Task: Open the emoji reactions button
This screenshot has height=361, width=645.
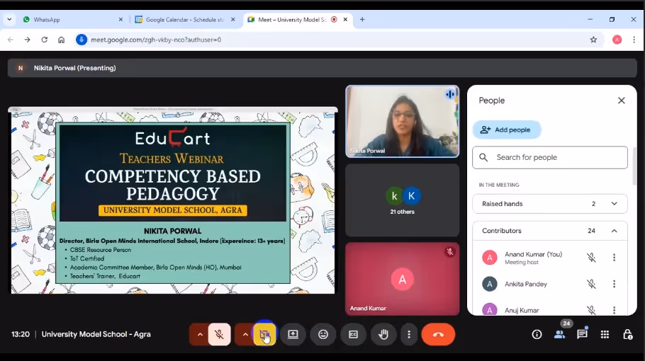Action: click(323, 334)
